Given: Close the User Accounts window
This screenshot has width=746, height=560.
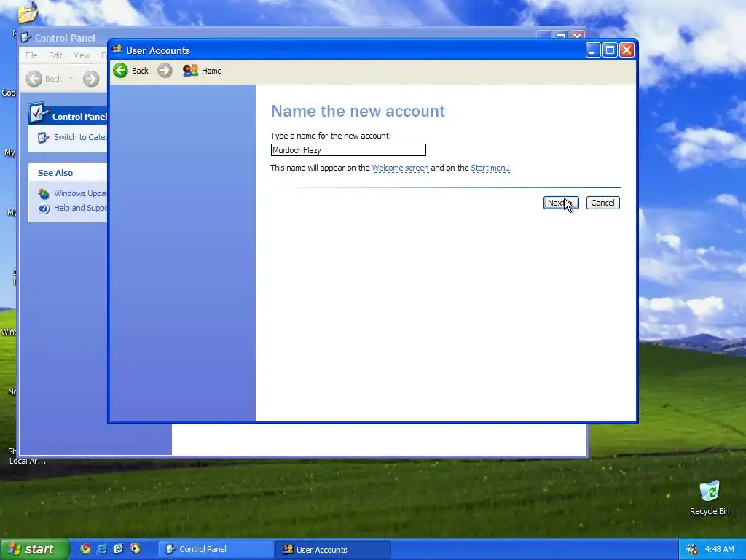Looking at the screenshot, I should click(627, 50).
